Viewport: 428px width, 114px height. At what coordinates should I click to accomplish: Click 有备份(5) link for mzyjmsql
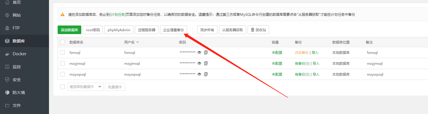coord(302,63)
